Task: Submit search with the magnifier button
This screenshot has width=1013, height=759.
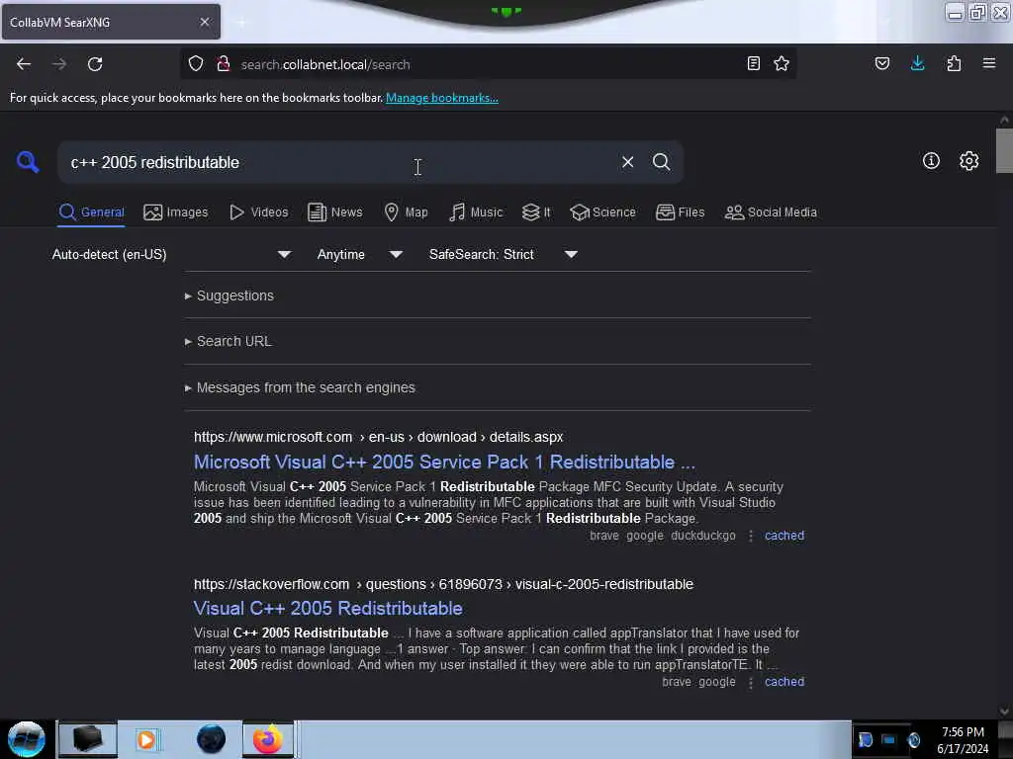Action: (x=661, y=162)
